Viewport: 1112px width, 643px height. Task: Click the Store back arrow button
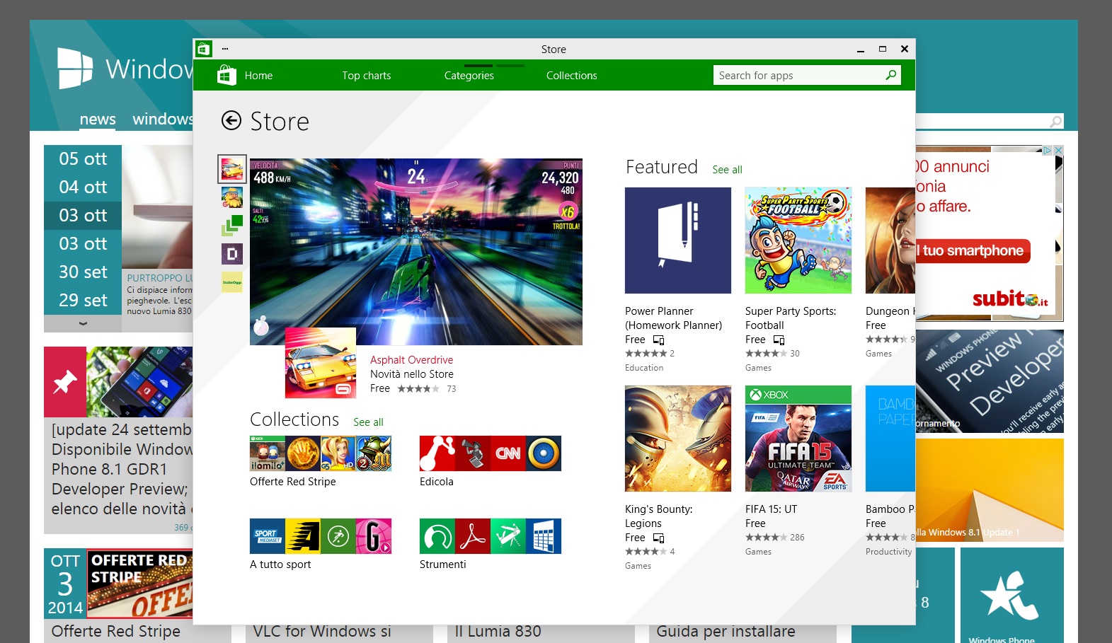(x=231, y=121)
